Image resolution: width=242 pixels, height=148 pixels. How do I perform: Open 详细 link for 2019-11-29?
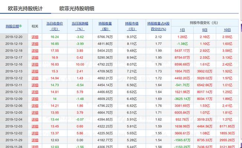coord(35,140)
